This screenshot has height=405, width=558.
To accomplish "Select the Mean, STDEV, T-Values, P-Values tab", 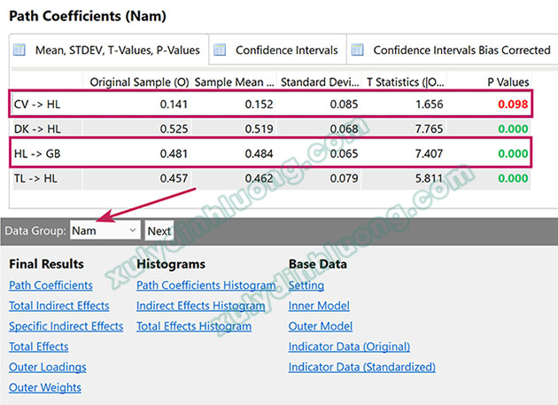I will pyautogui.click(x=117, y=51).
